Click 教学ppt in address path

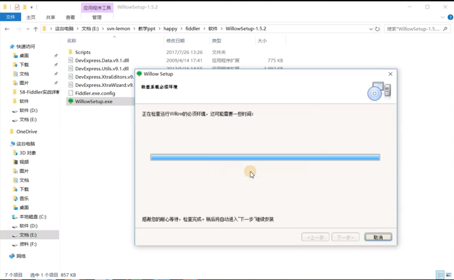(x=147, y=29)
